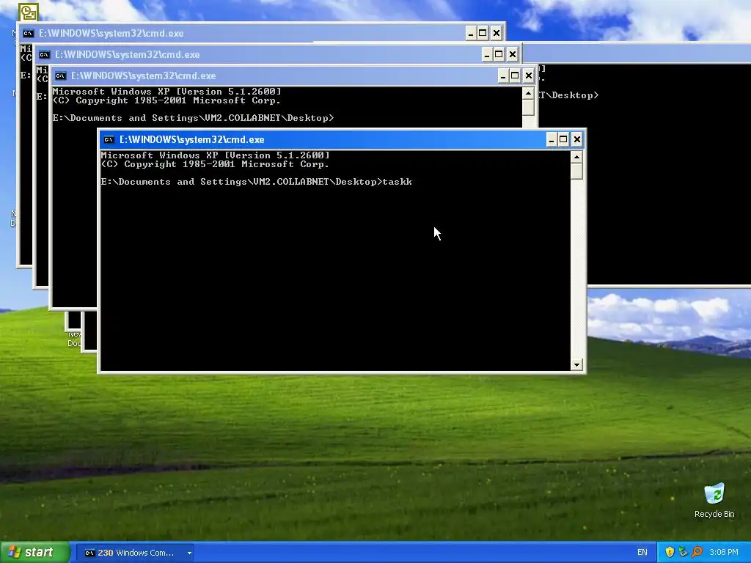Click the prompt line 'E:\Documents and Settings\VM2.COLLABNET\Desktop>' in the third window

[193, 118]
